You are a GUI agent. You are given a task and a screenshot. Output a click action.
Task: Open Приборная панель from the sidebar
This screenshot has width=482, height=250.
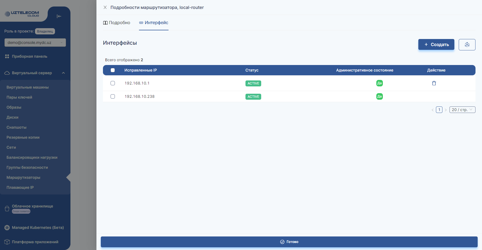(x=30, y=56)
